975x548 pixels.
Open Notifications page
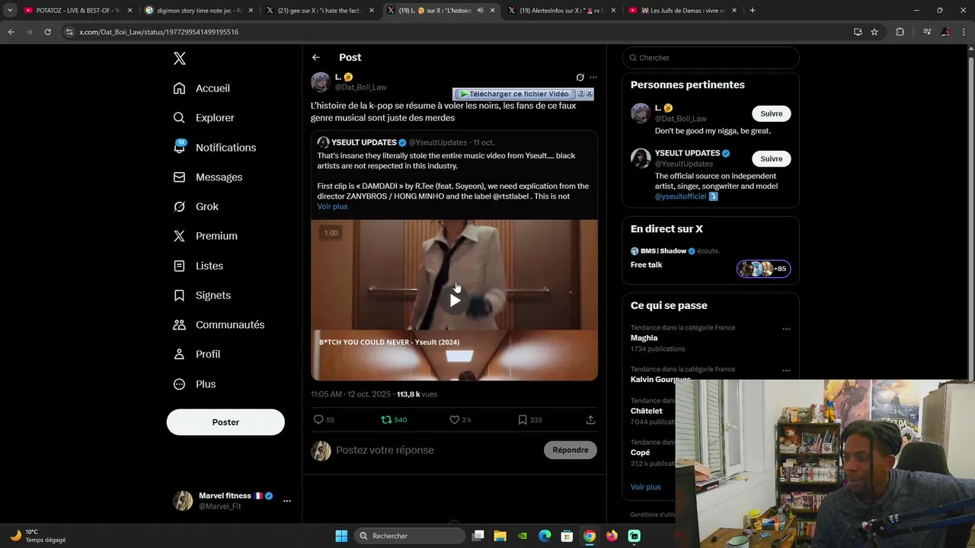coord(215,148)
